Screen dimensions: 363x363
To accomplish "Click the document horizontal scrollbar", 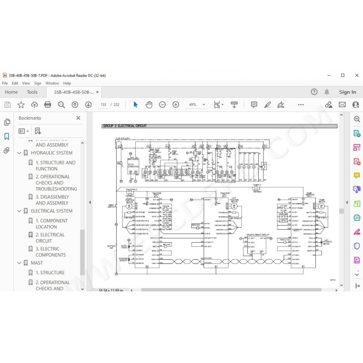I will 231,290.
